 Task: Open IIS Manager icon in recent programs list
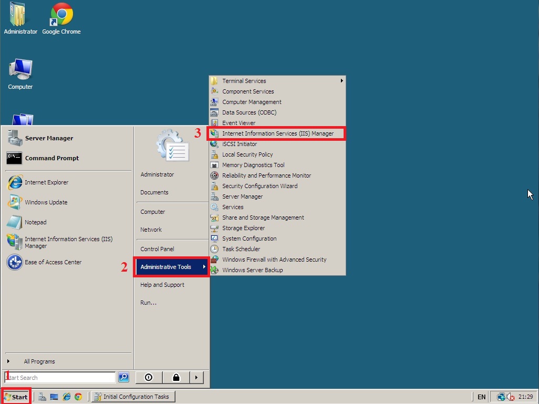coord(14,242)
